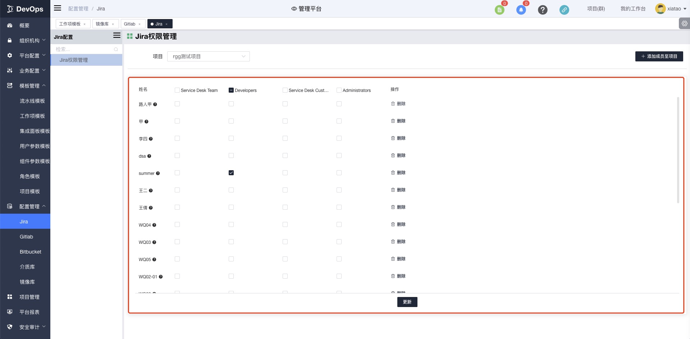690x339 pixels.
Task: Open 项目管理 in the sidebar
Action: pos(25,297)
